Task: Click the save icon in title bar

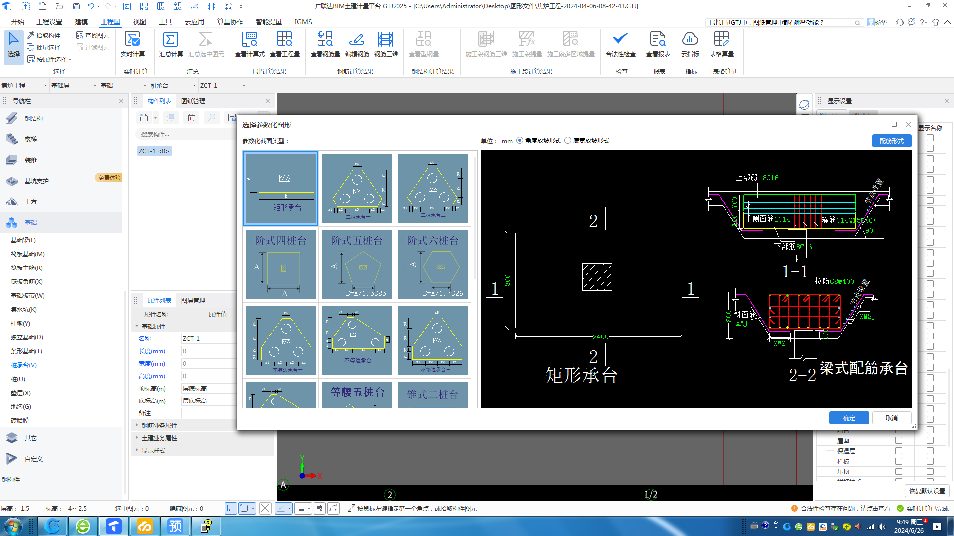Action: pos(76,6)
